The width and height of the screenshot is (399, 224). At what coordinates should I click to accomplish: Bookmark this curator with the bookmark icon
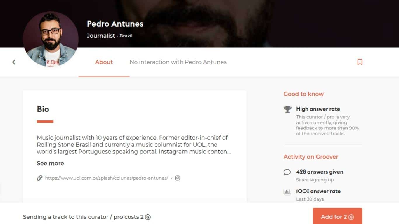click(360, 62)
